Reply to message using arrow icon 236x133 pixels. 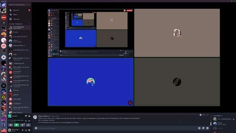(x=204, y=115)
